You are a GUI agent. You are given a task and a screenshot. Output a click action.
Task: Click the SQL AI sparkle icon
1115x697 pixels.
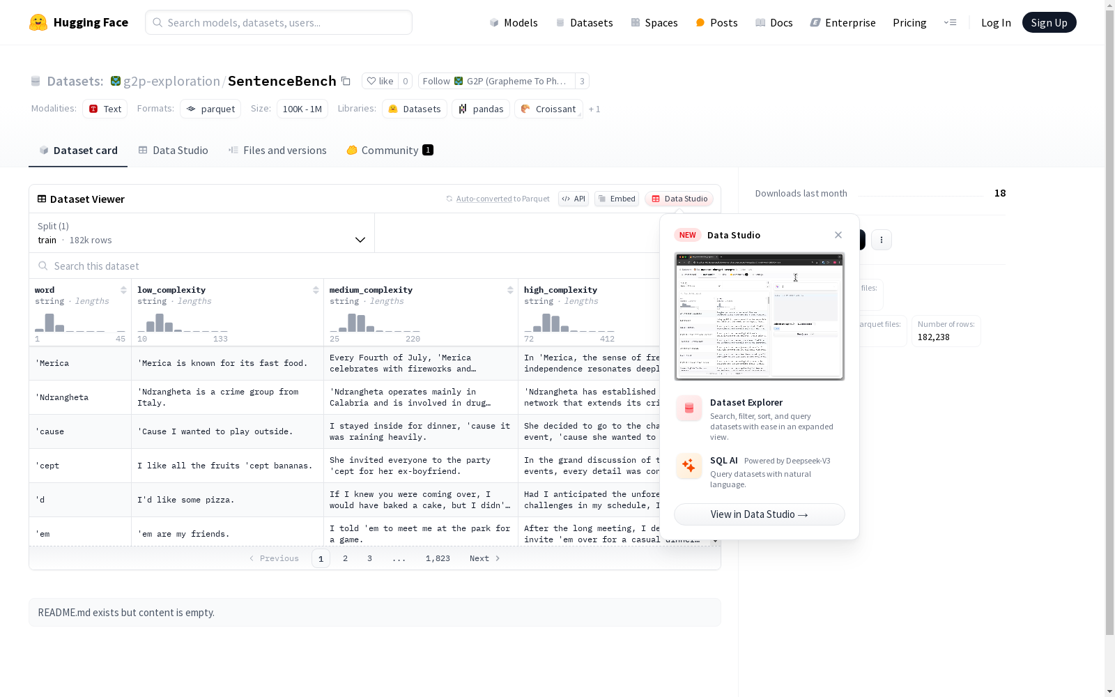(x=689, y=466)
